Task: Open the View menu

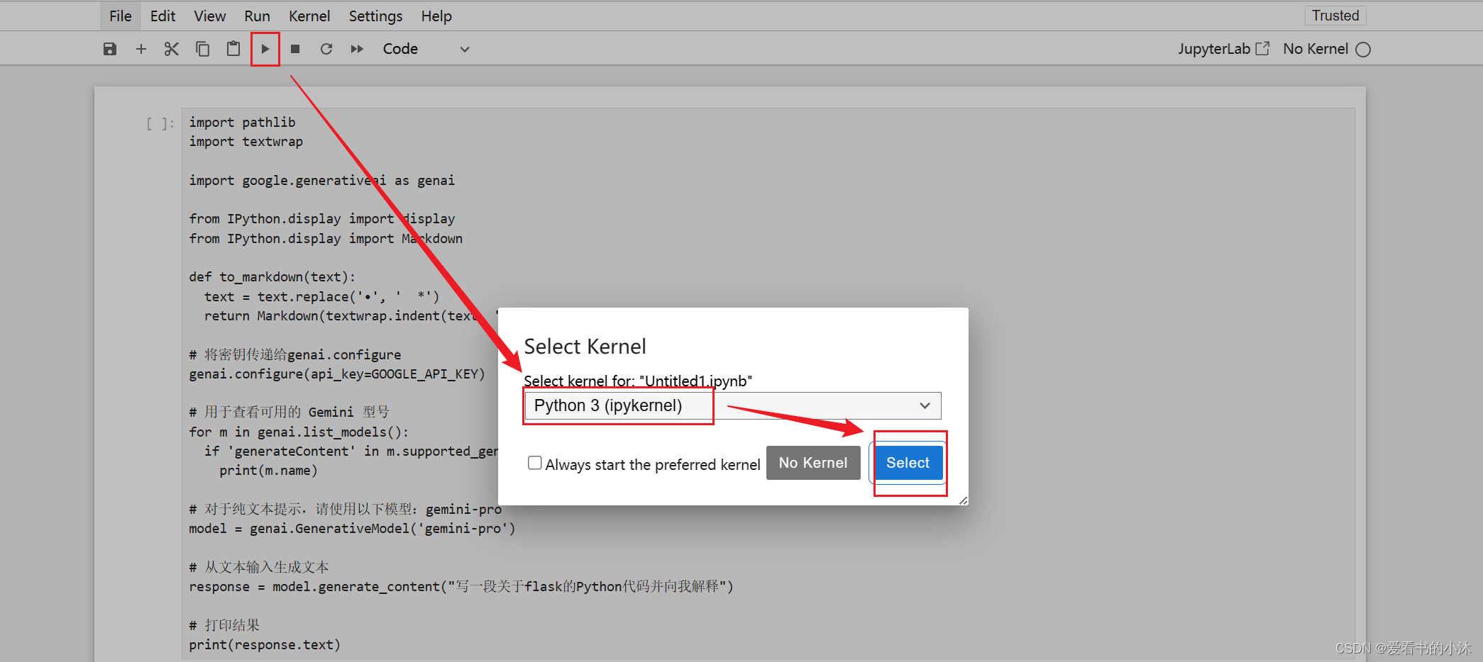Action: pyautogui.click(x=209, y=16)
